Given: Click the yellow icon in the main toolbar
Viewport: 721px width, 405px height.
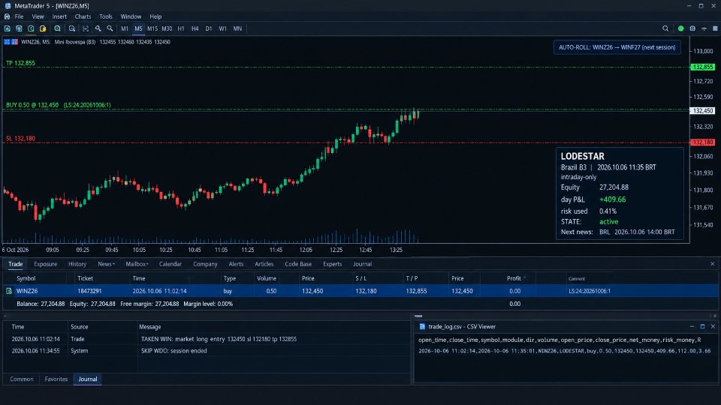Looking at the screenshot, I should pyautogui.click(x=43, y=28).
